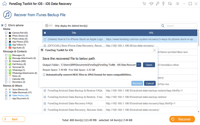
Task: Select Ellen's iphone radio button
Action: (x=2, y=25)
